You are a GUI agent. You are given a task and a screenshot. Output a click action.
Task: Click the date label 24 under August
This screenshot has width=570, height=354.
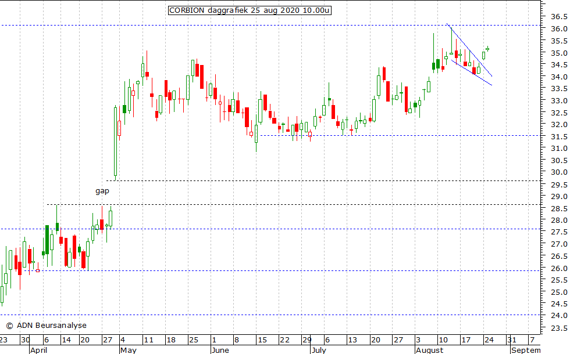point(489,340)
